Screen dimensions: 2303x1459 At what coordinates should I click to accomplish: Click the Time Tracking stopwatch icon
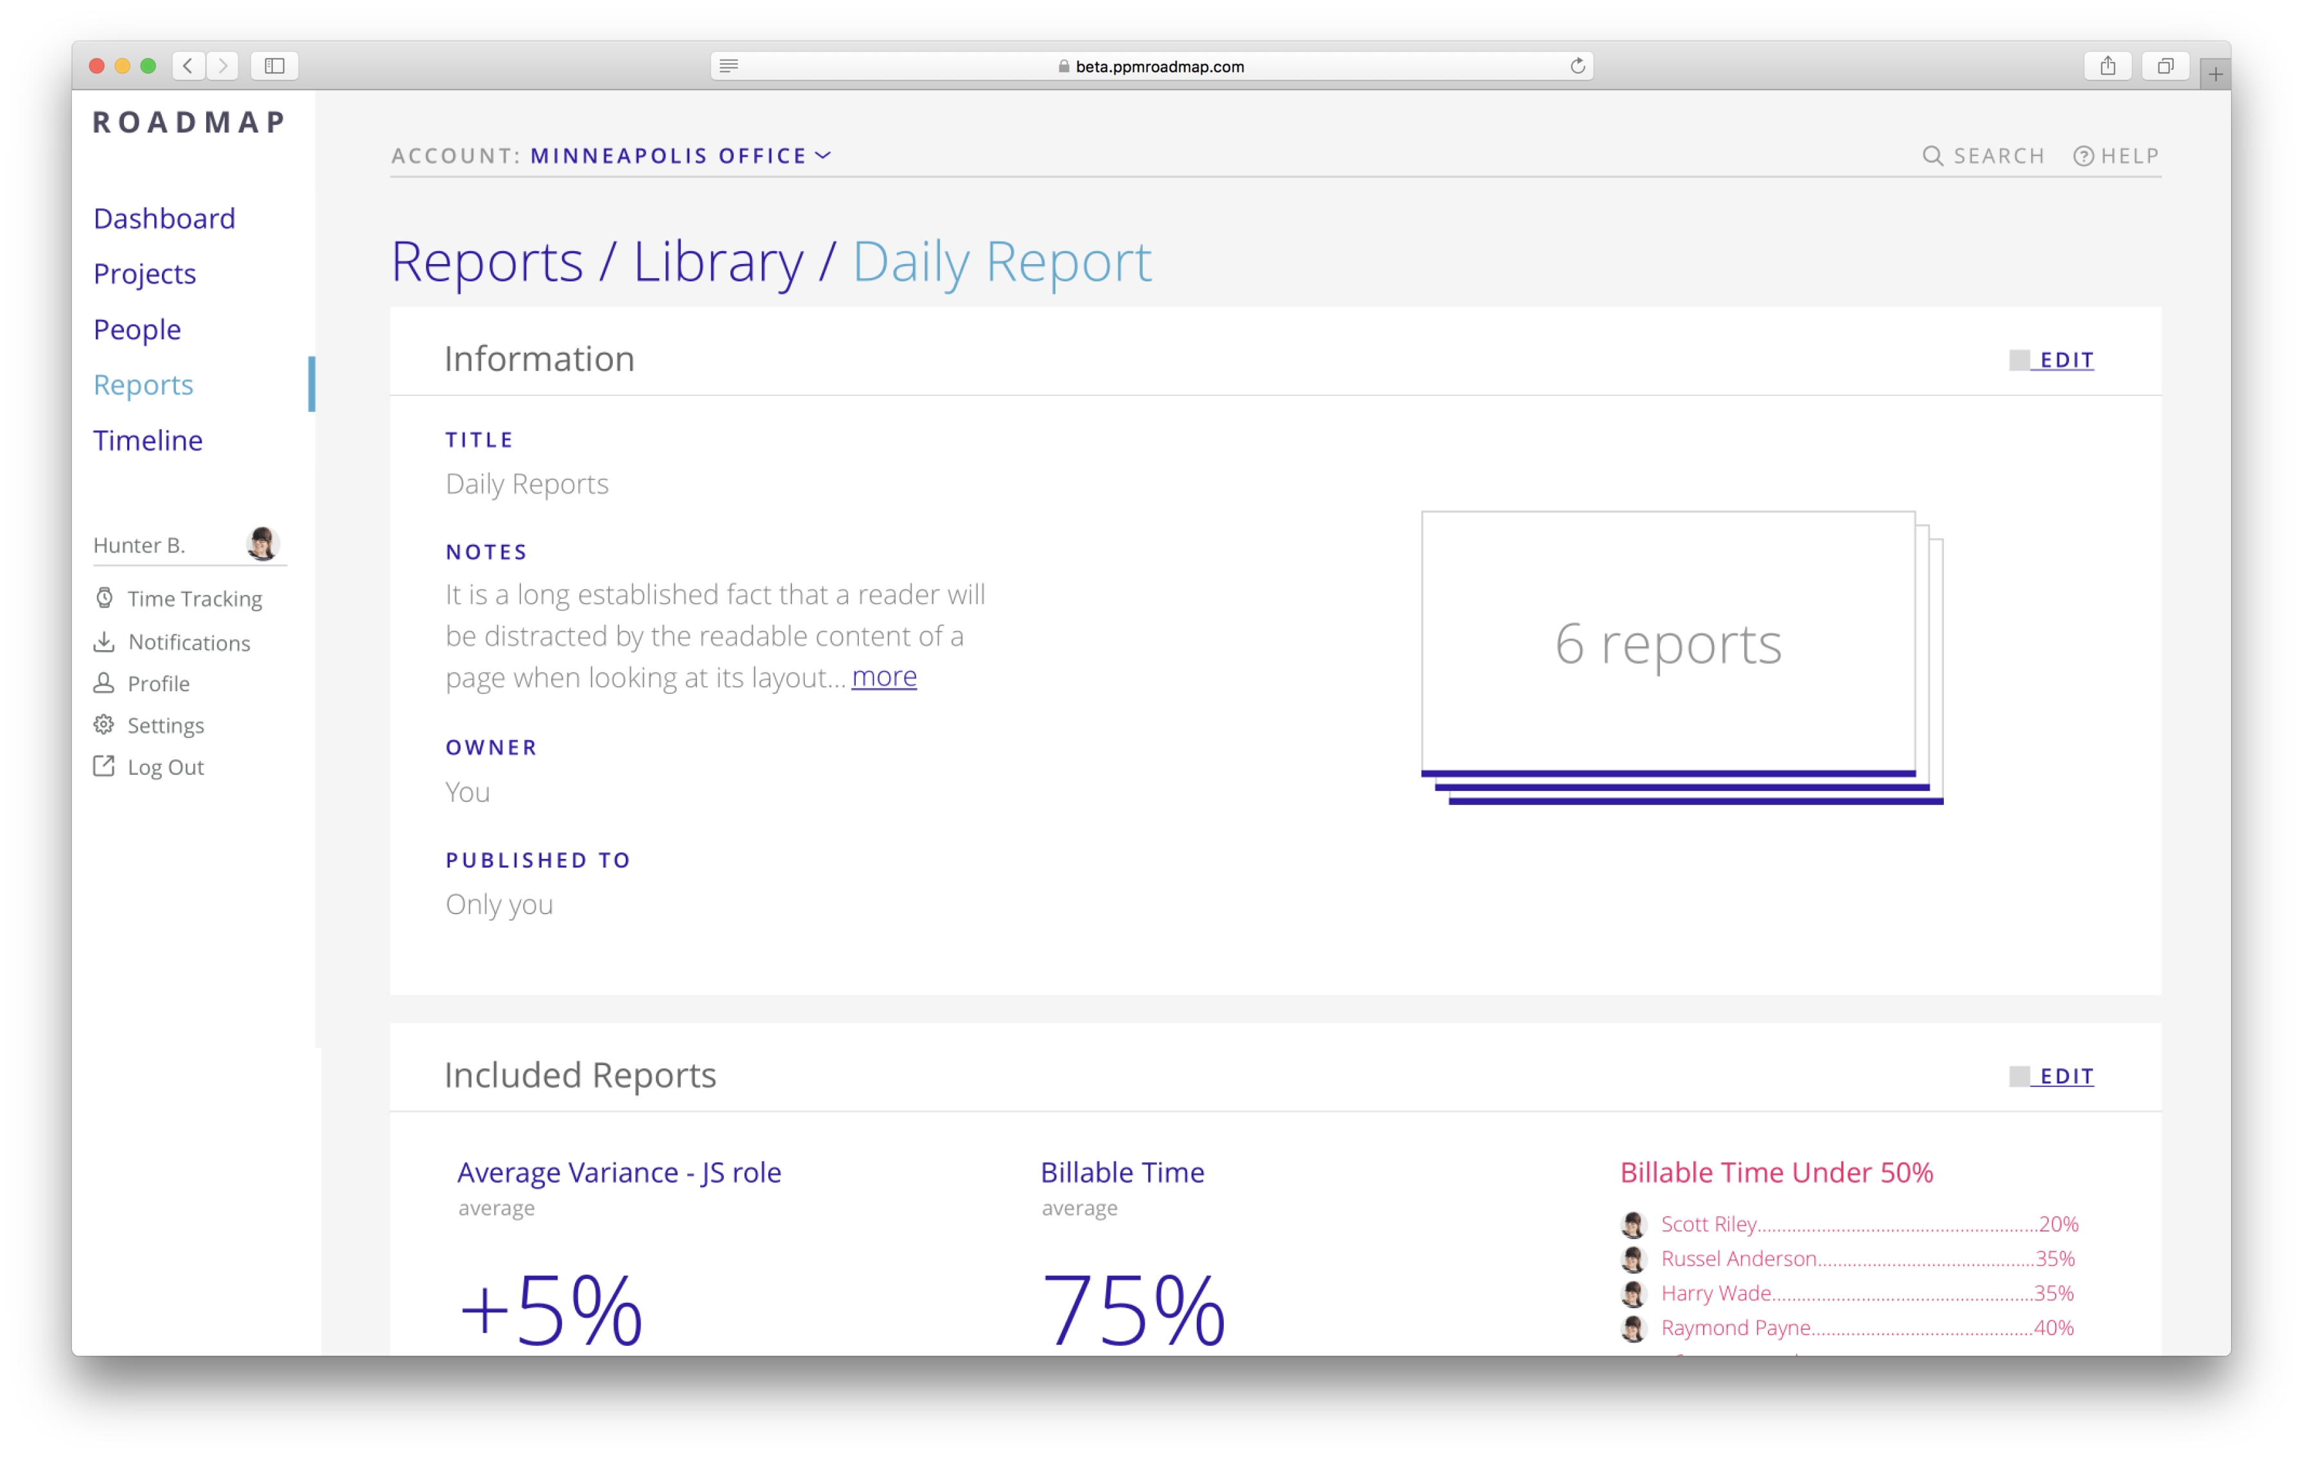[104, 598]
